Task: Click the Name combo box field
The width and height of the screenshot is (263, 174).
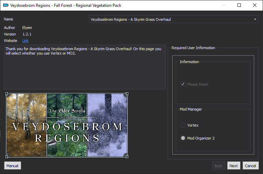Action: 174,19
